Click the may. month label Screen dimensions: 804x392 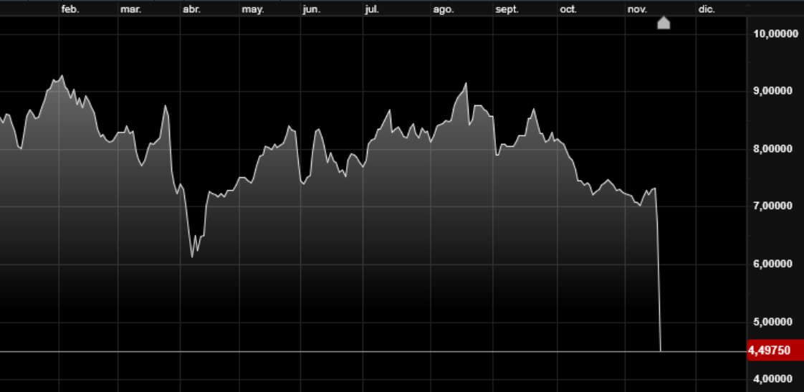[x=253, y=9]
